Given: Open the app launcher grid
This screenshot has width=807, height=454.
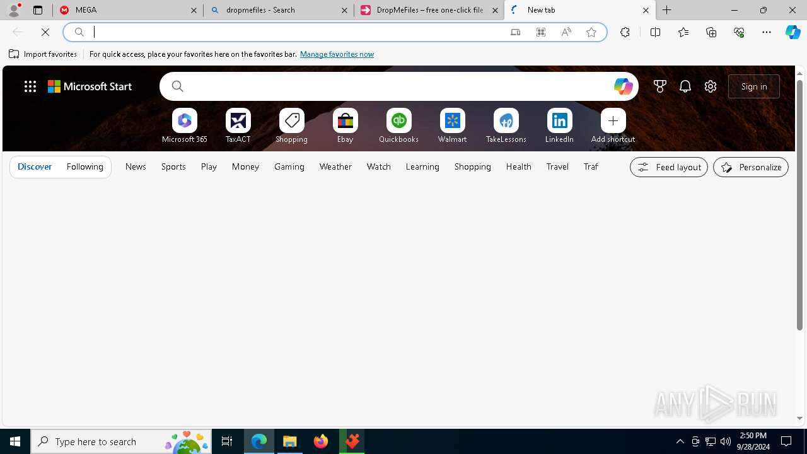Looking at the screenshot, I should pyautogui.click(x=30, y=86).
